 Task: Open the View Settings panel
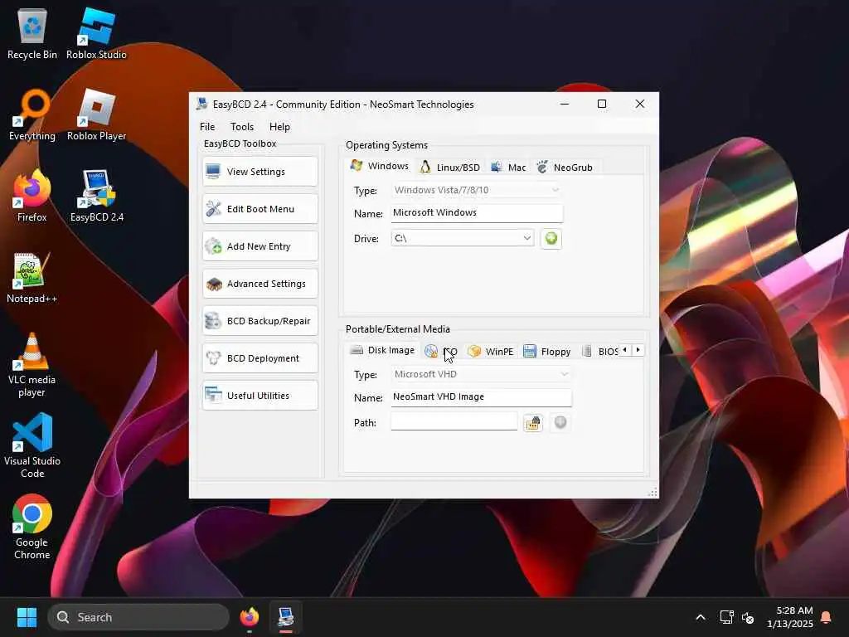(x=260, y=172)
